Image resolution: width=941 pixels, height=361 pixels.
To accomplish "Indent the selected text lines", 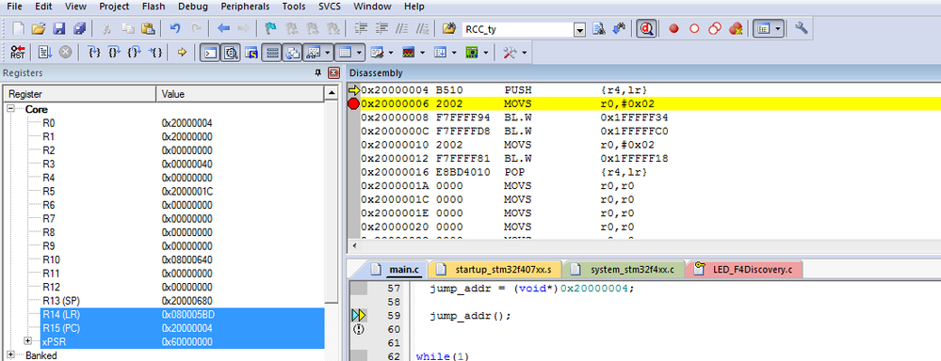I will tap(361, 29).
